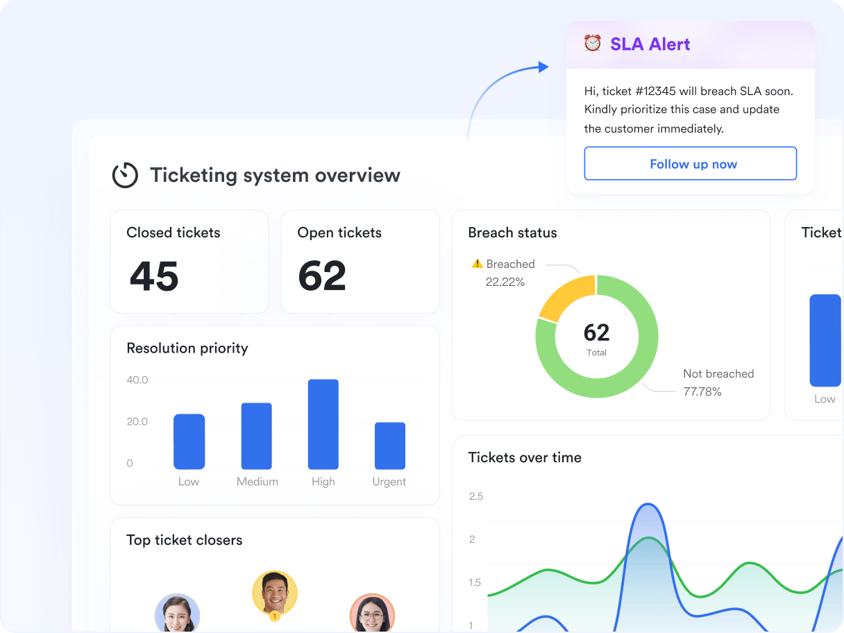Viewport: 844px width, 633px height.
Task: Select the Low bar in Resolution priority
Action: point(189,441)
